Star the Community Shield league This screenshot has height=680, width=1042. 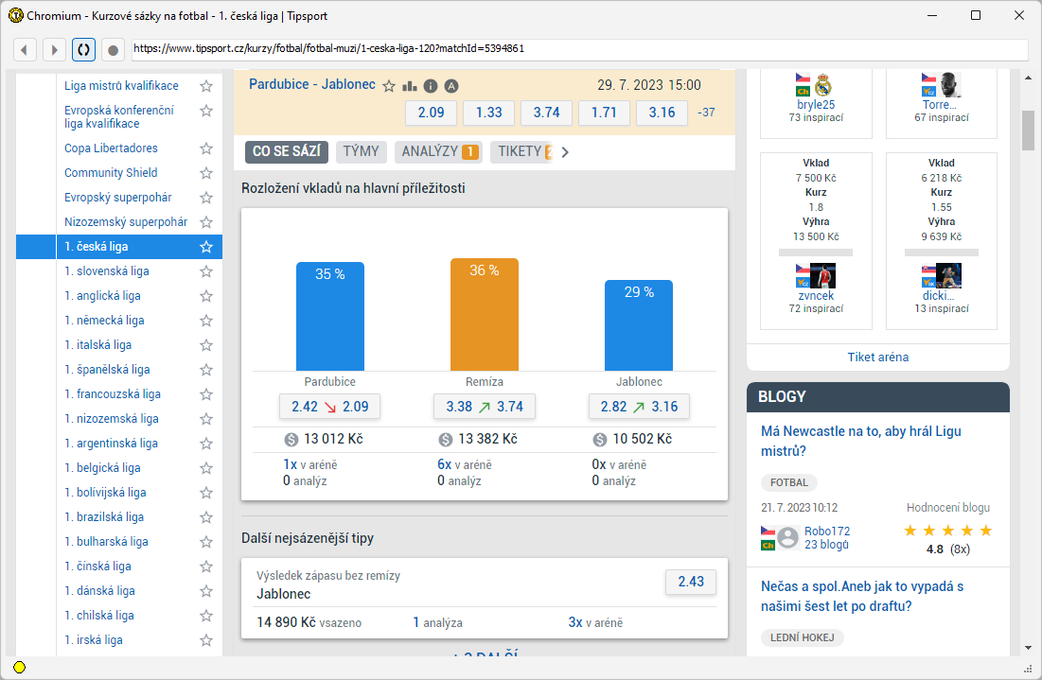coord(206,173)
